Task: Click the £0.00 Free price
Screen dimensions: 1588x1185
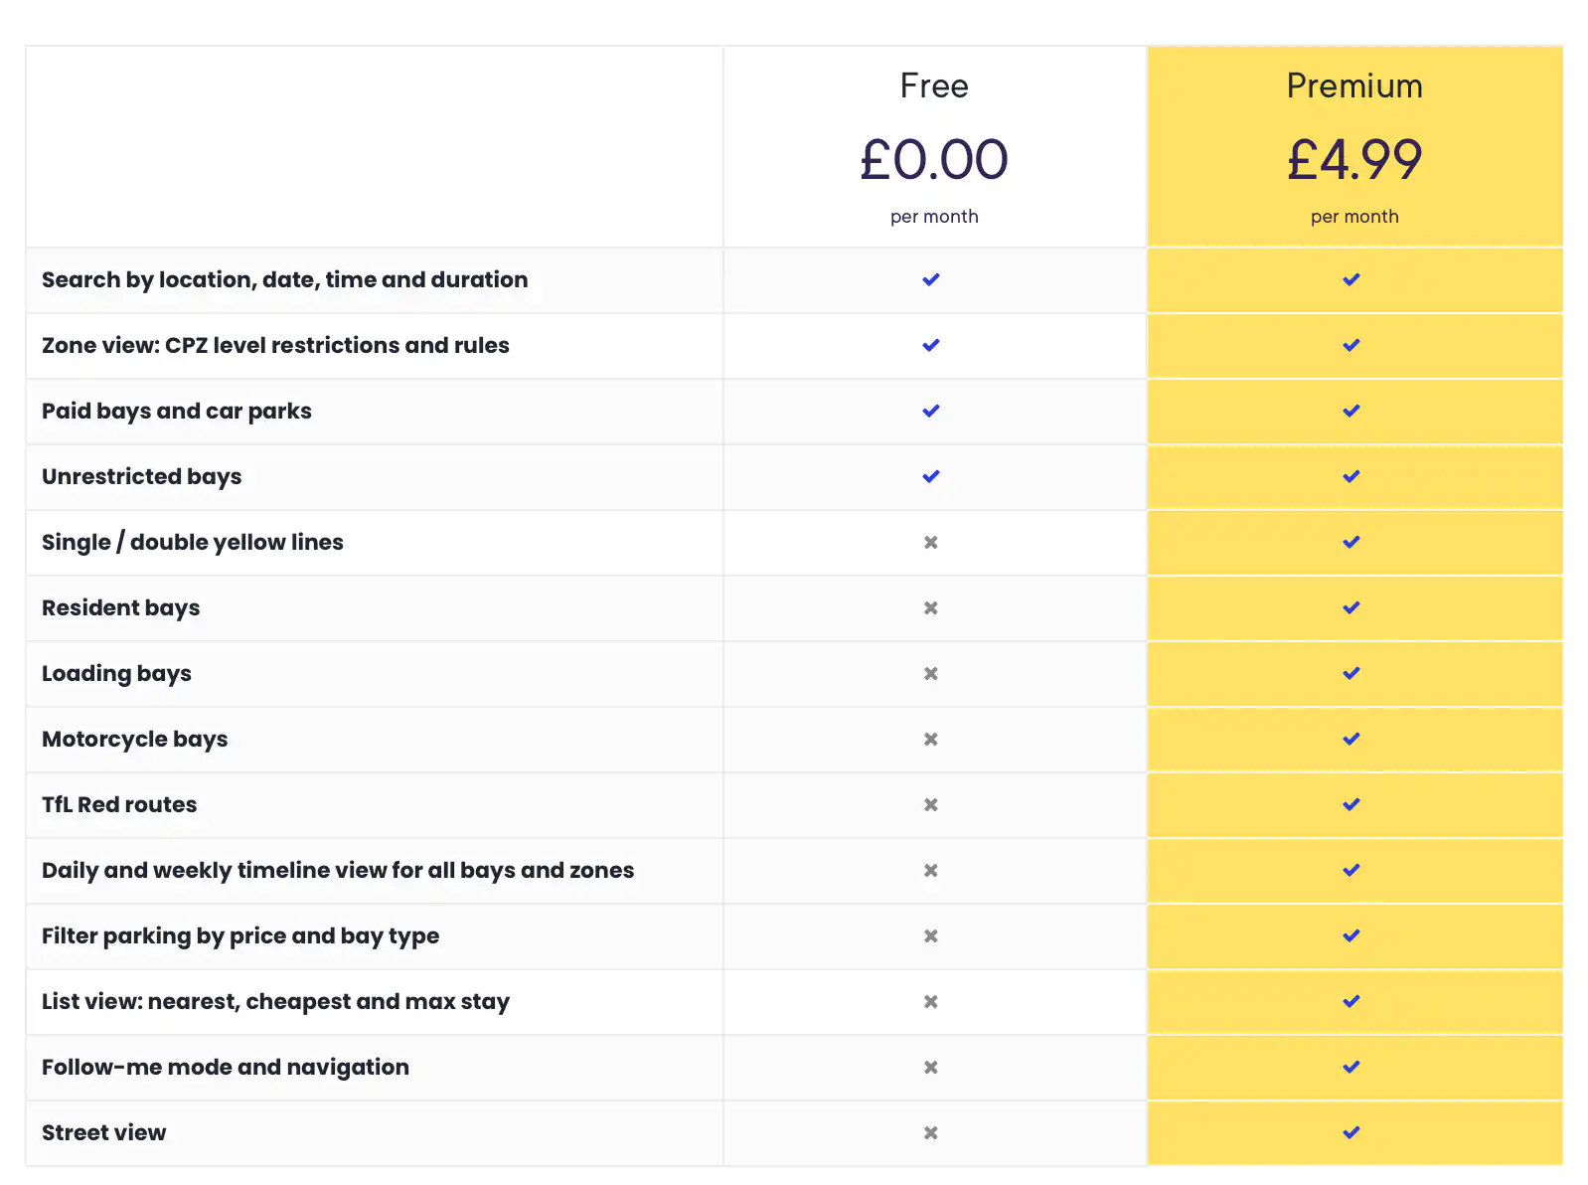Action: pos(933,160)
